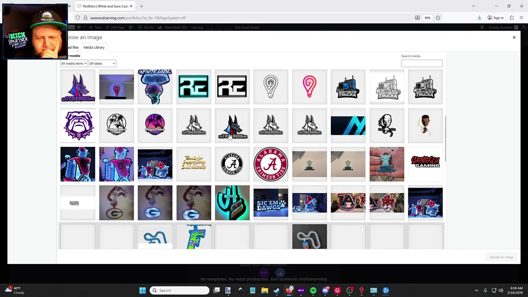This screenshot has width=528, height=297.
Task: Open Discord from the taskbar
Action: 325,290
